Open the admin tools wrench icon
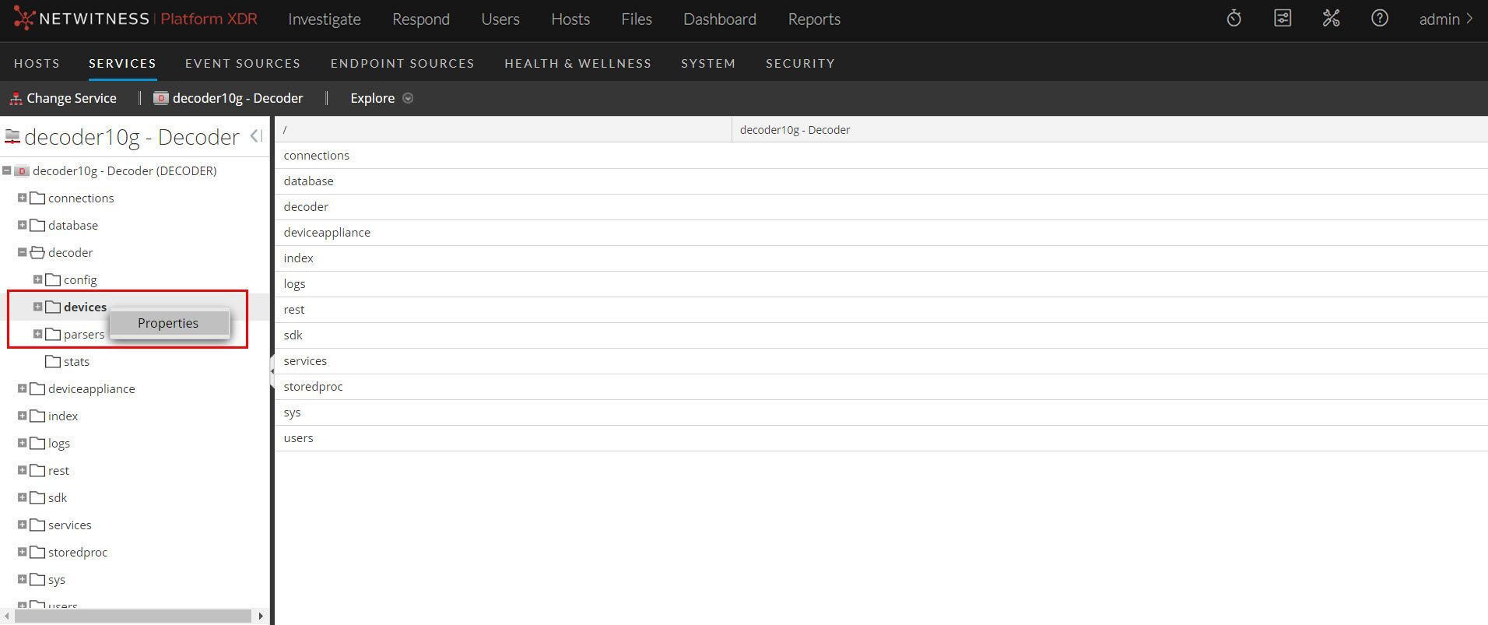Image resolution: width=1488 pixels, height=625 pixels. tap(1331, 19)
